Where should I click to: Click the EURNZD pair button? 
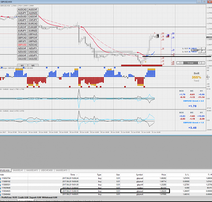coord(33,31)
